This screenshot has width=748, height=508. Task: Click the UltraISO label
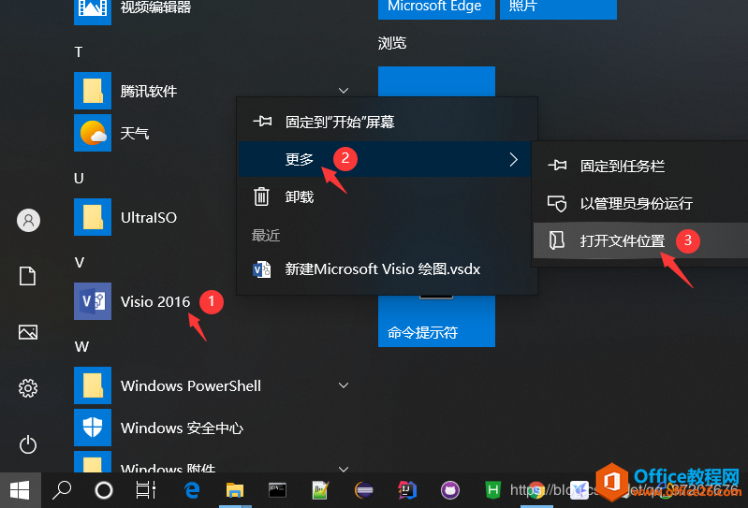(x=148, y=217)
